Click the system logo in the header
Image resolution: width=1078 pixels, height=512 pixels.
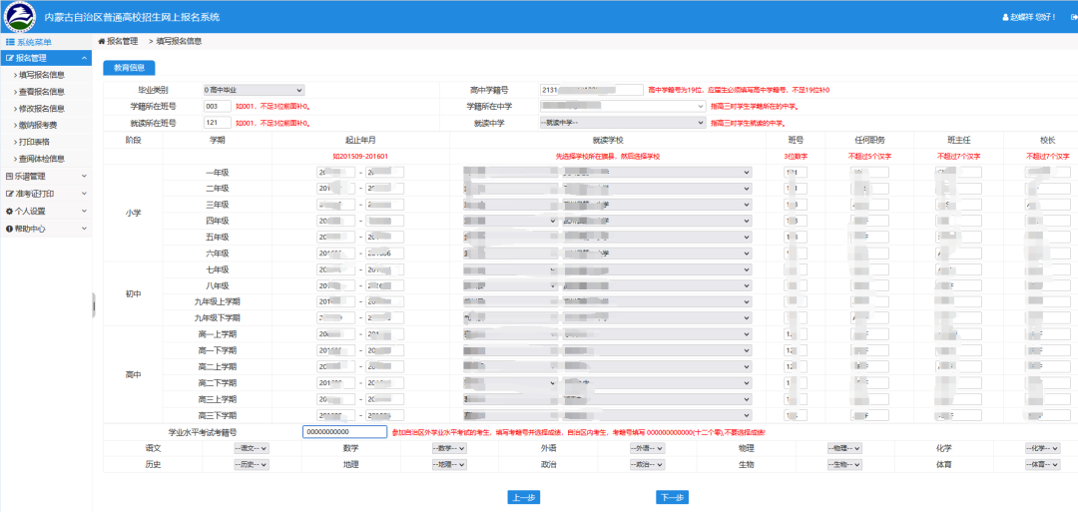pos(20,17)
